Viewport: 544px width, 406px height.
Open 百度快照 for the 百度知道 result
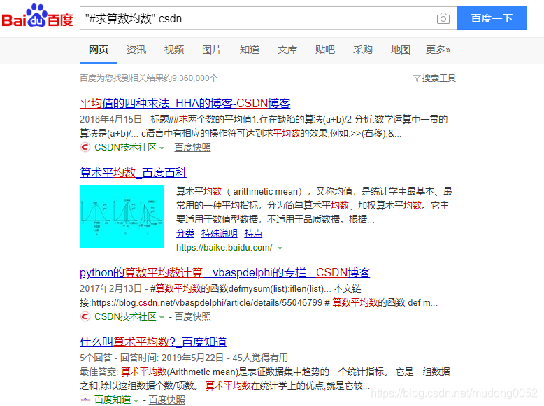pyautogui.click(x=167, y=400)
